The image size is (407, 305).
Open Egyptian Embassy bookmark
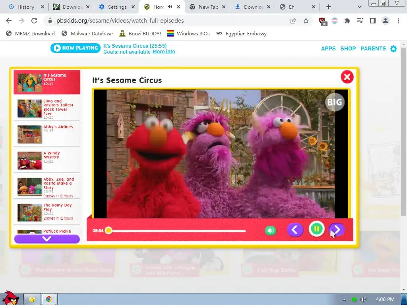click(x=241, y=33)
